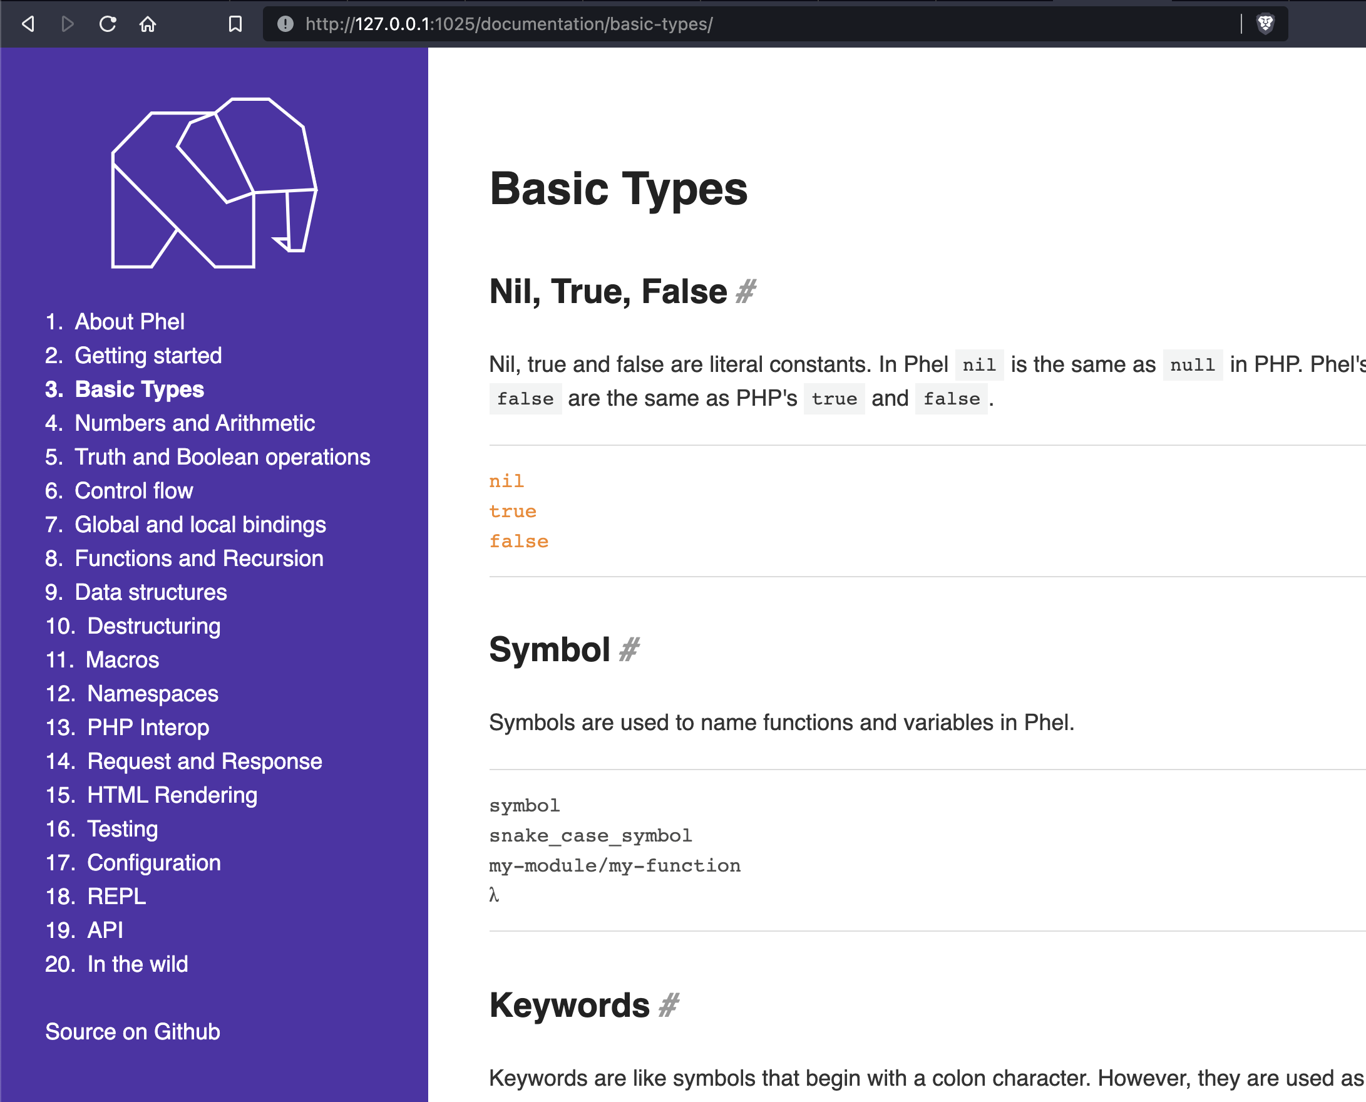Open the REPL documentation page
Screen dimensions: 1366x1102
116,897
